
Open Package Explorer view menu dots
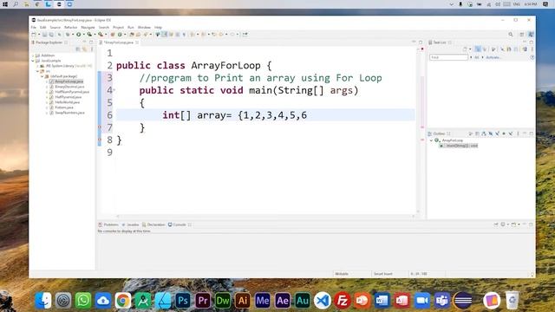coord(92,49)
